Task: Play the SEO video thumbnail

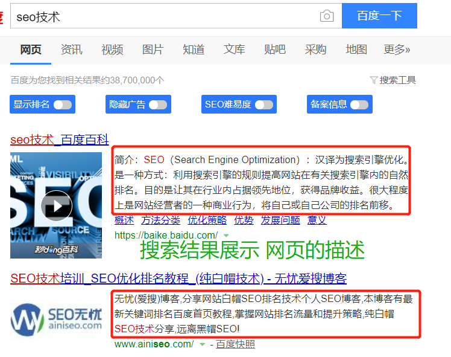Action: coord(56,205)
